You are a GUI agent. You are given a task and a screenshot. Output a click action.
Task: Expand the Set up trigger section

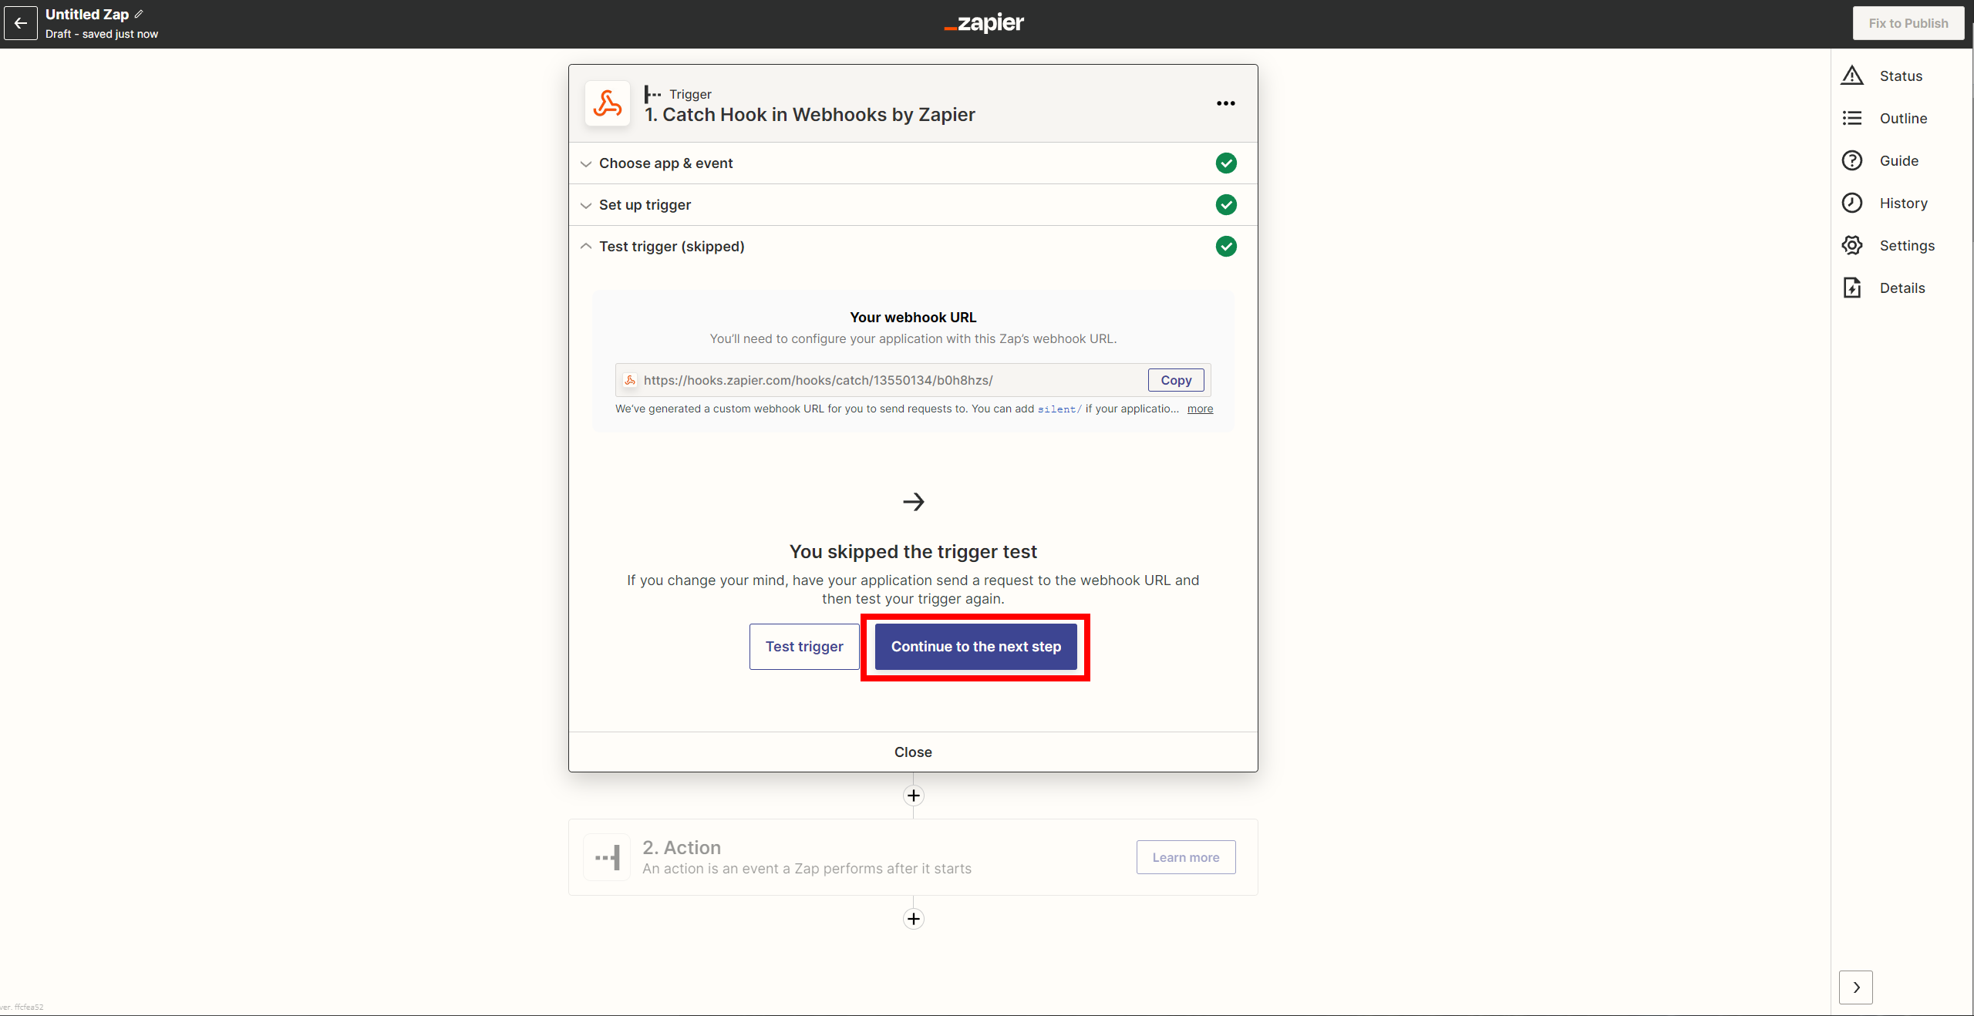(x=645, y=205)
